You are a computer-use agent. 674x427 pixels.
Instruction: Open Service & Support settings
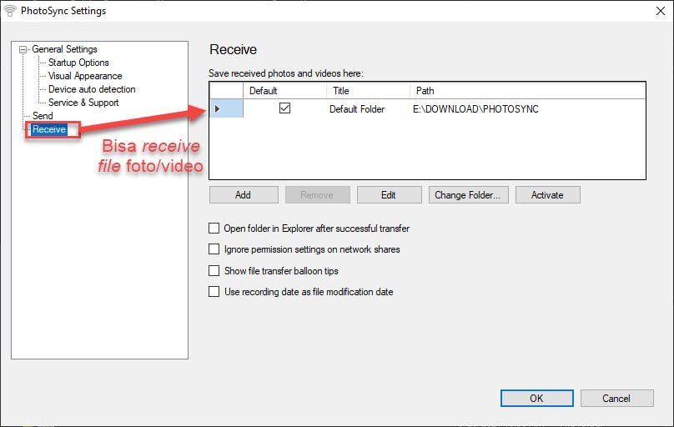pos(83,103)
